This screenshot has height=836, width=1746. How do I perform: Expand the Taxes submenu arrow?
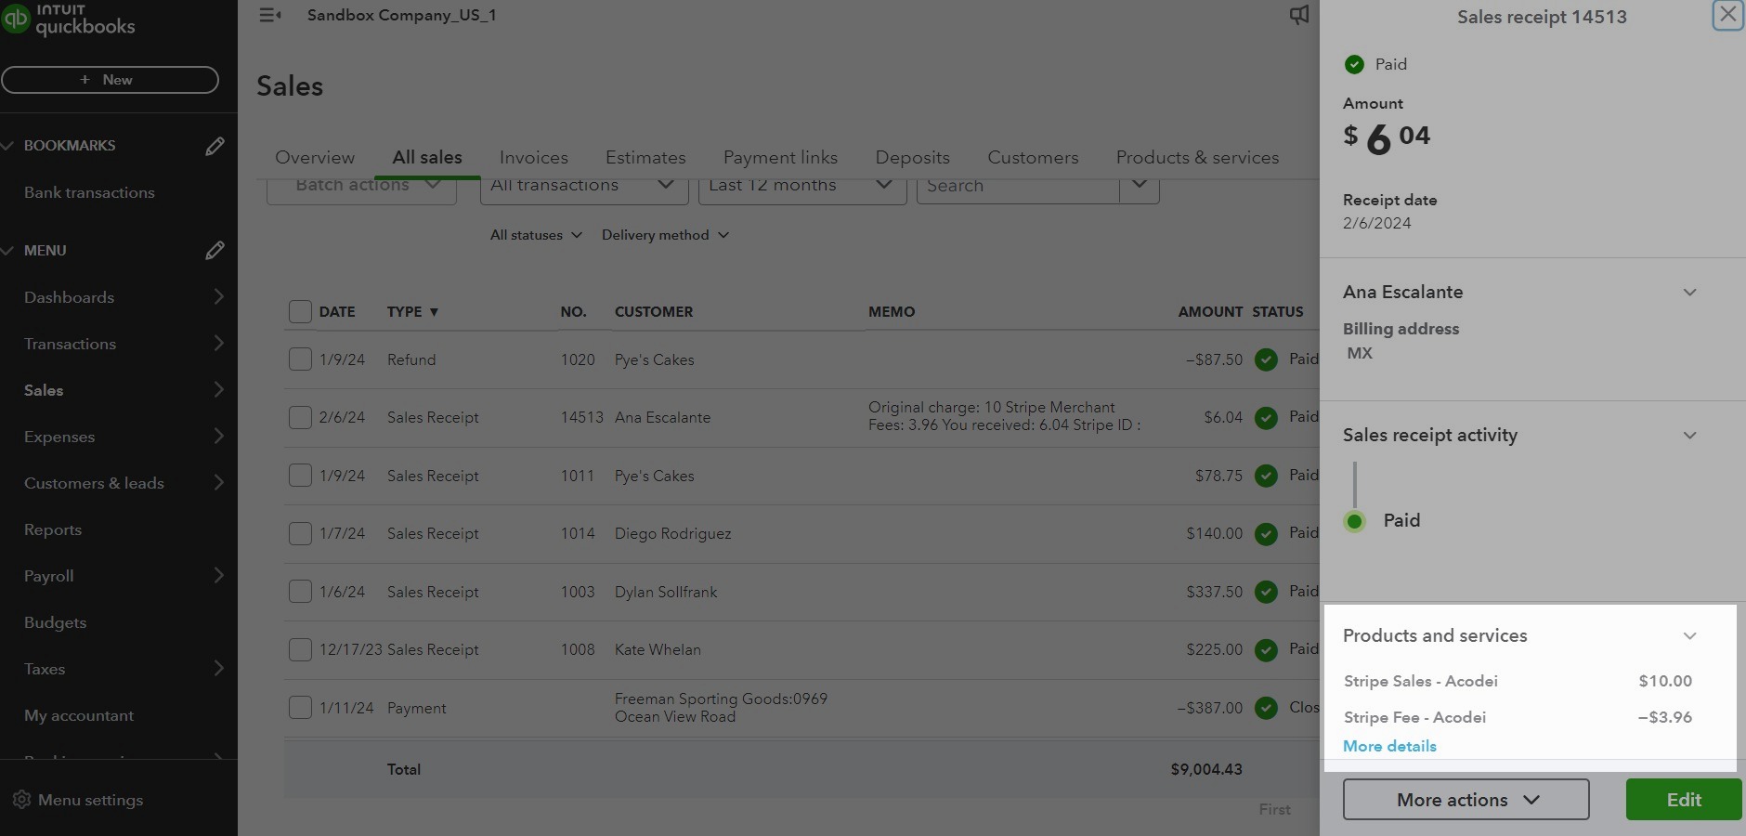click(218, 668)
